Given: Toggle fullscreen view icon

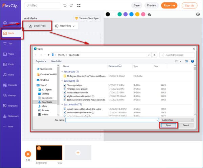Looking at the screenshot, I should [79, 5].
